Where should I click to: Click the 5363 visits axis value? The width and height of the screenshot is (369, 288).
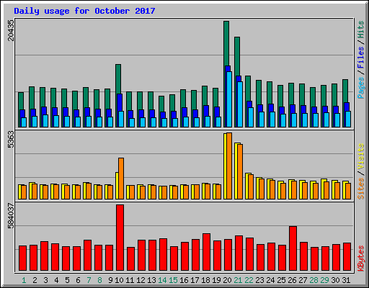coord(11,140)
